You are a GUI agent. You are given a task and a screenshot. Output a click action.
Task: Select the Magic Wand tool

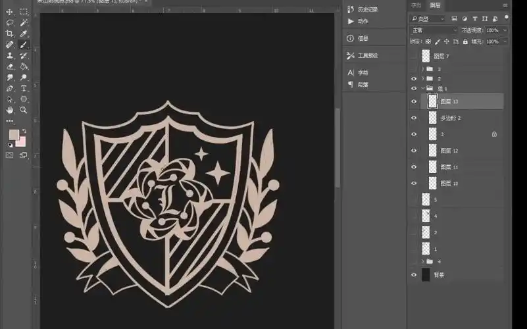click(x=24, y=23)
